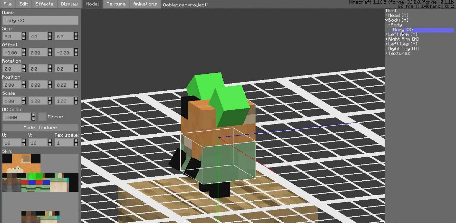This screenshot has width=456, height=223.
Task: Click the U field showing 16
Action: coord(12,142)
